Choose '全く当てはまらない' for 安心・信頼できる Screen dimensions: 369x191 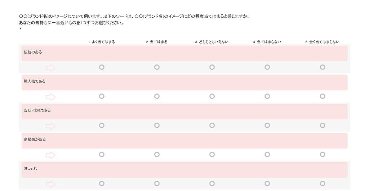click(323, 125)
